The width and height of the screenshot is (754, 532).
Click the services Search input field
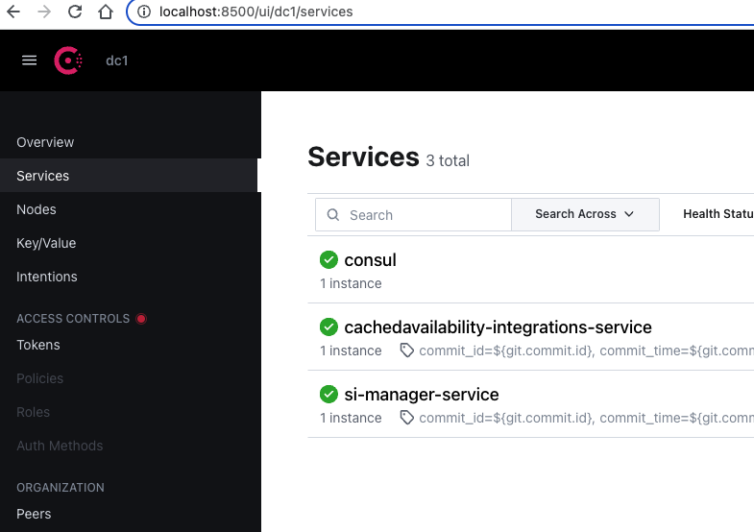coord(425,215)
